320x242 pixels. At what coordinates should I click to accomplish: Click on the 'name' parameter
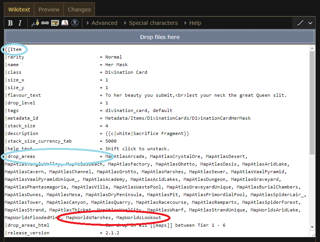tap(13, 65)
